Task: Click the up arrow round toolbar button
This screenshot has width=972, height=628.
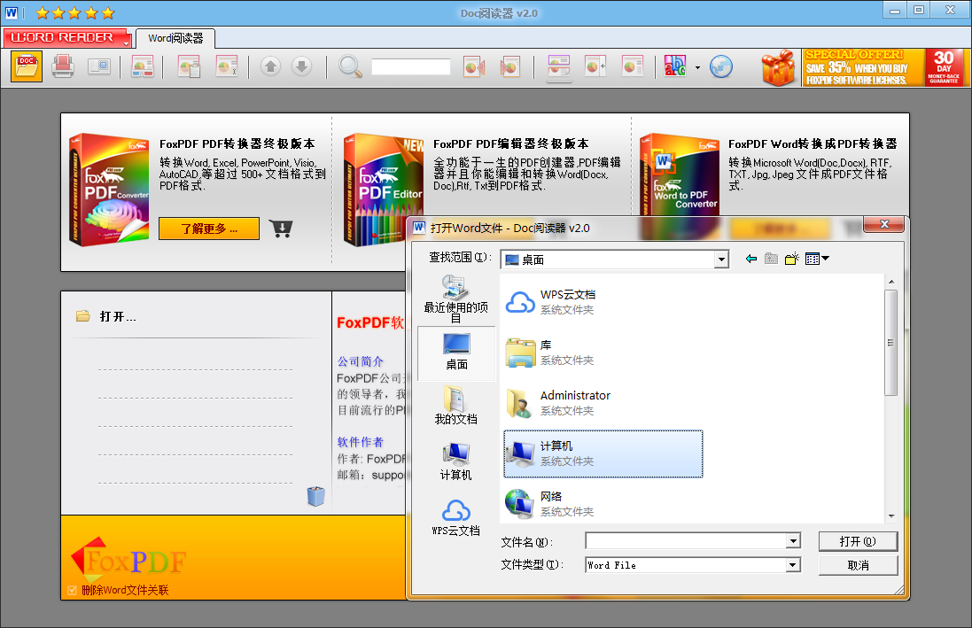Action: coord(270,66)
